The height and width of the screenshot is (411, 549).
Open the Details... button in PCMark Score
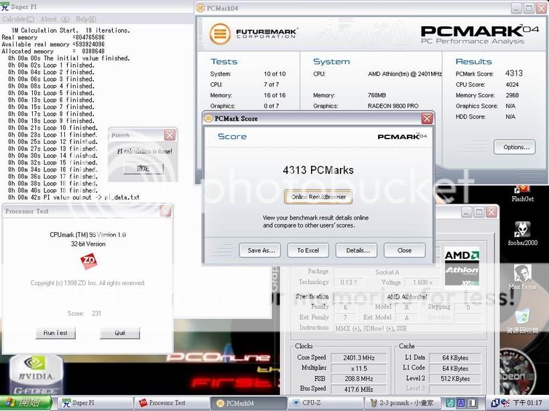(357, 250)
